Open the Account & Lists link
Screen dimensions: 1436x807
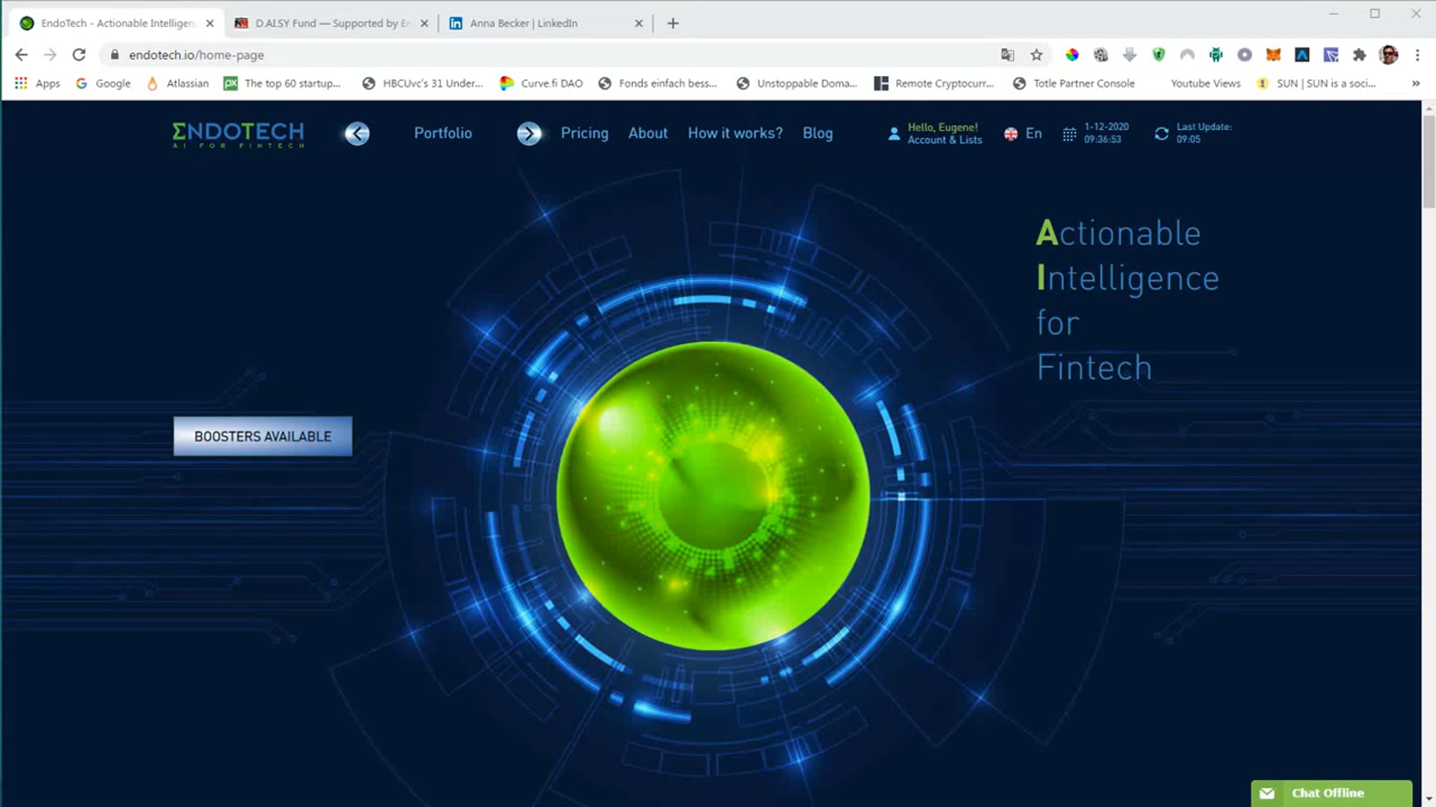coord(945,140)
